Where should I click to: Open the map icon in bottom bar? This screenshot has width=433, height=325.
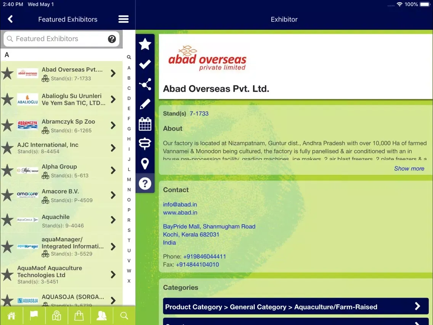tap(56, 315)
